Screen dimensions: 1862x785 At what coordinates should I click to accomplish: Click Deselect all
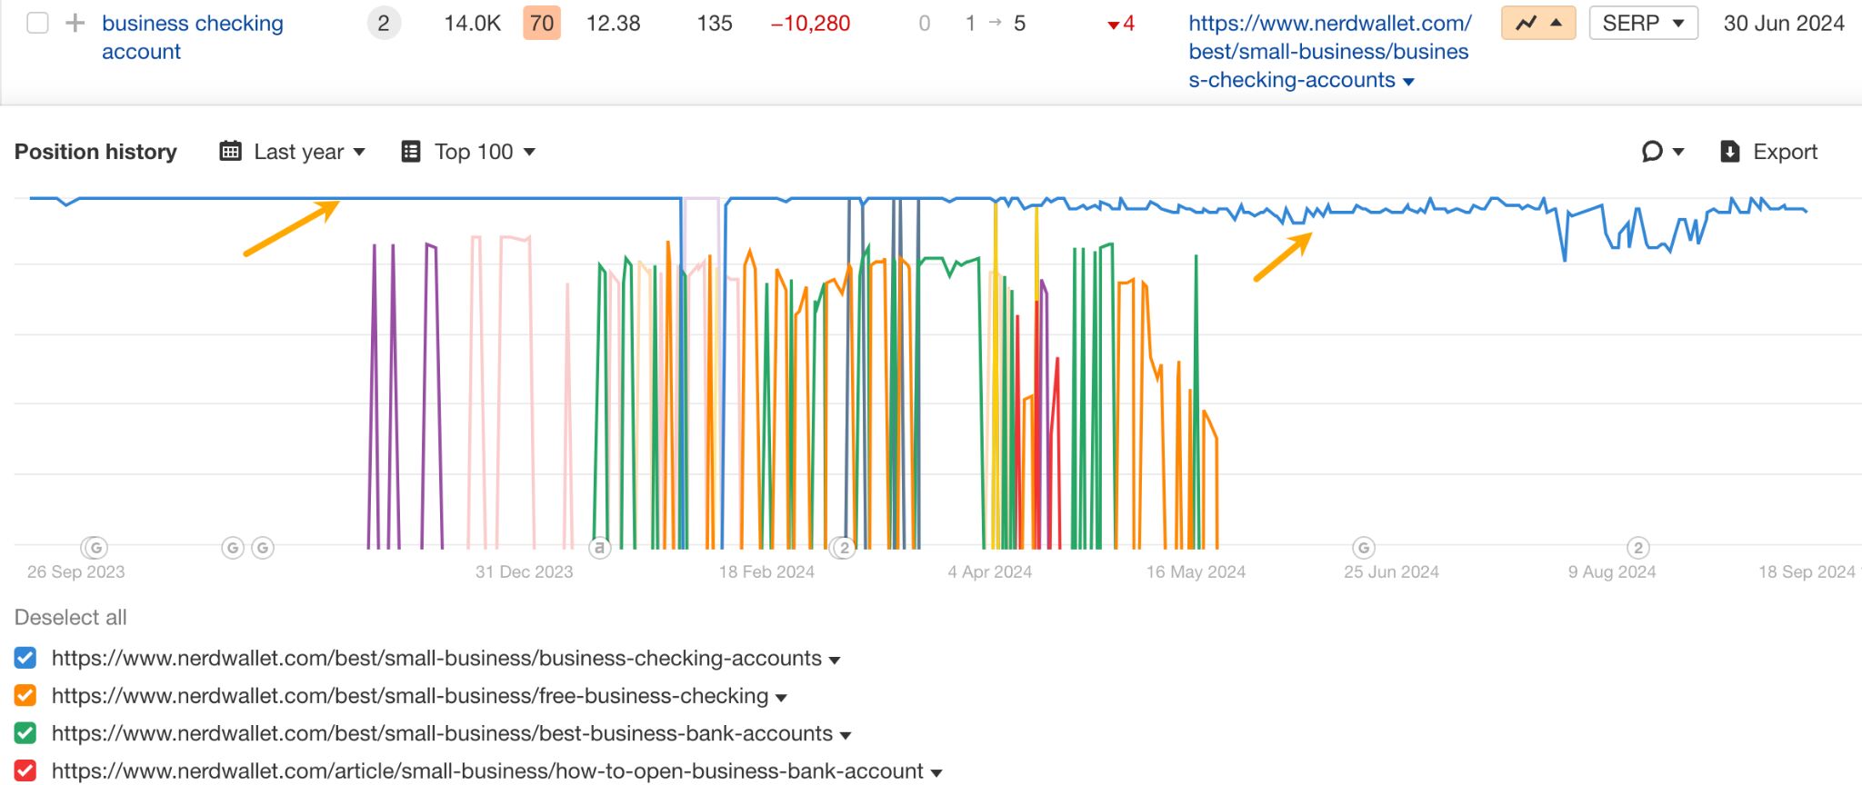(x=71, y=618)
